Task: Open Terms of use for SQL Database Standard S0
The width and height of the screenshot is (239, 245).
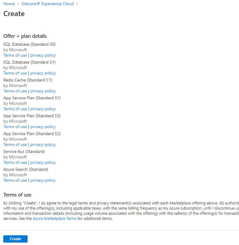Action: (x=15, y=55)
